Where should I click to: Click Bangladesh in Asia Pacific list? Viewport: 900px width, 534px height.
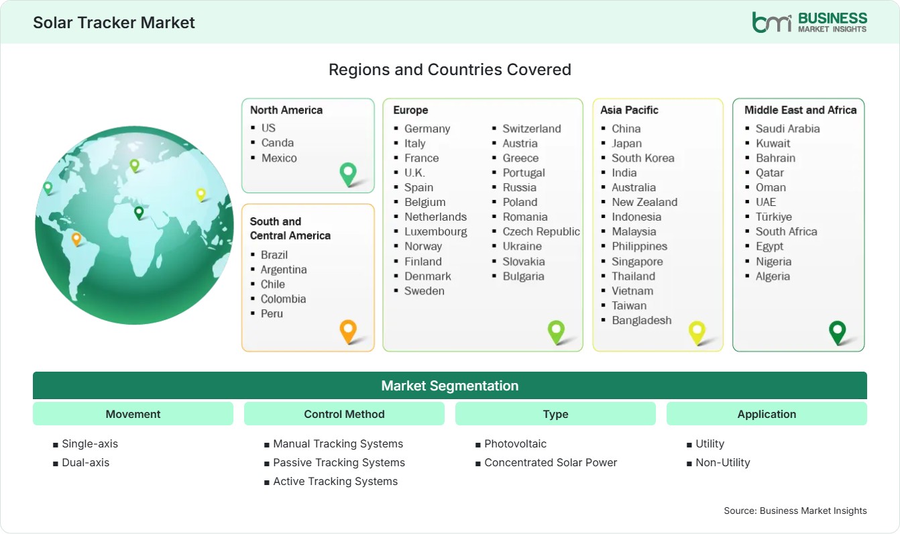(x=642, y=320)
